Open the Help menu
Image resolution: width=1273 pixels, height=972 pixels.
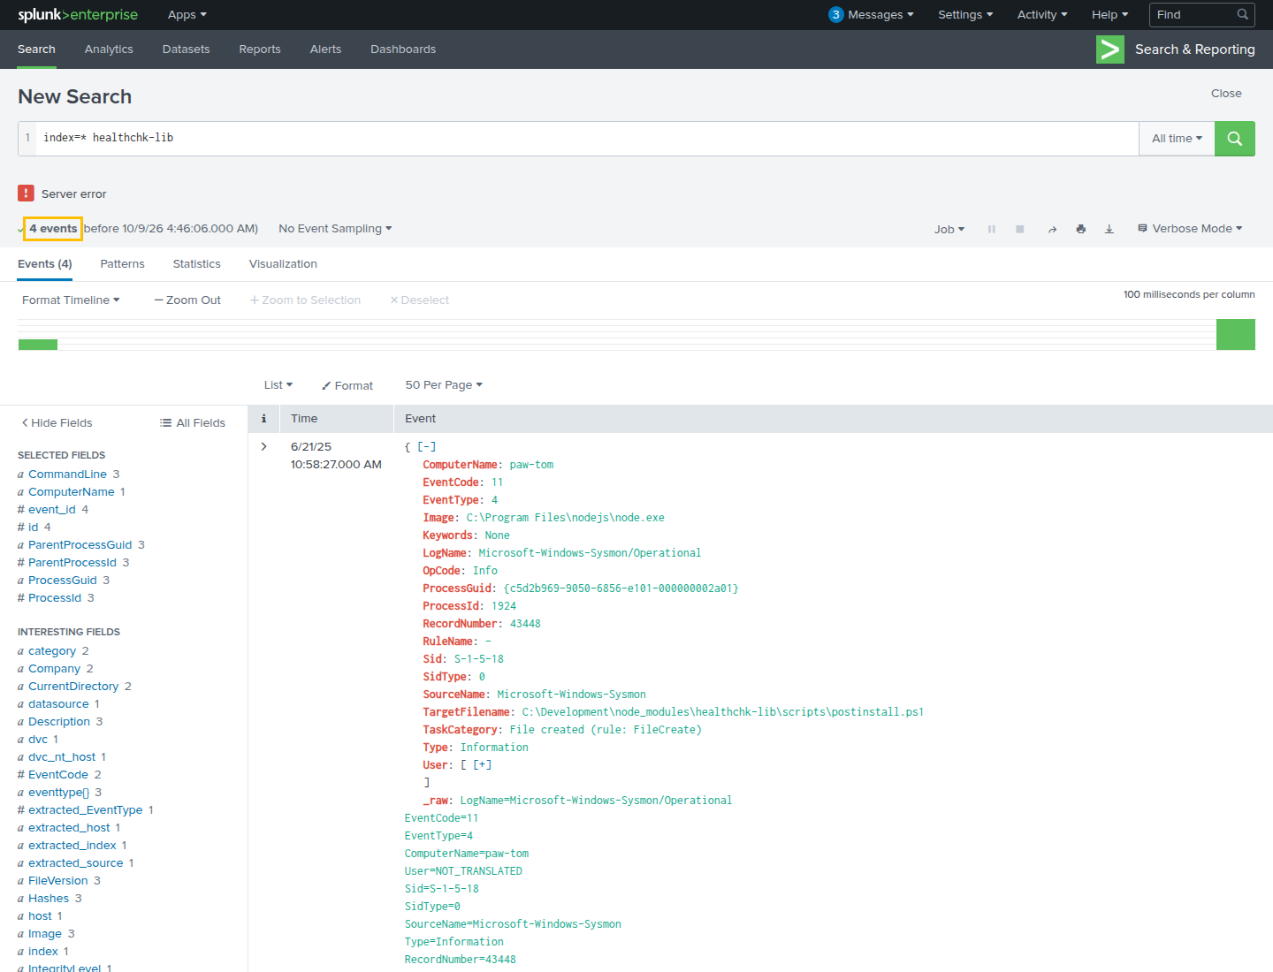[1109, 15]
